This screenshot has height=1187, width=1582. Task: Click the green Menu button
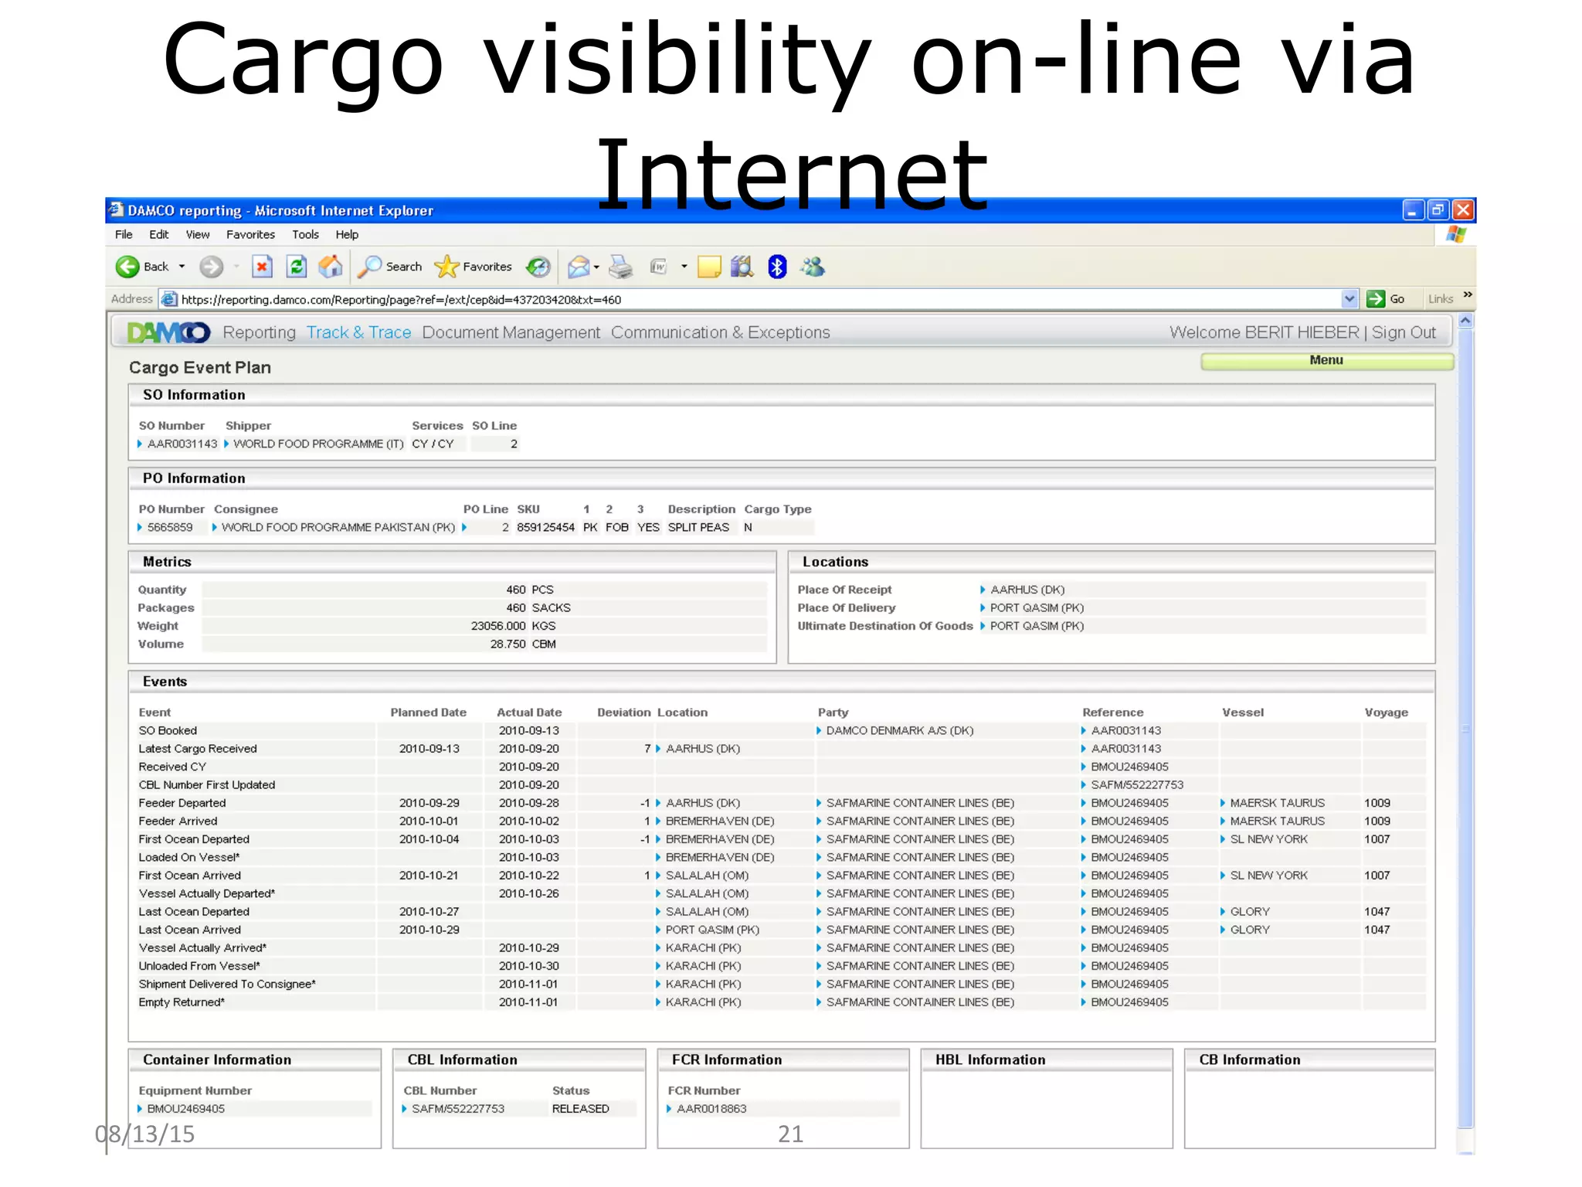coord(1327,361)
